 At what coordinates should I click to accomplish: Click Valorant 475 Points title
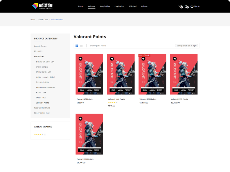(x=84, y=99)
